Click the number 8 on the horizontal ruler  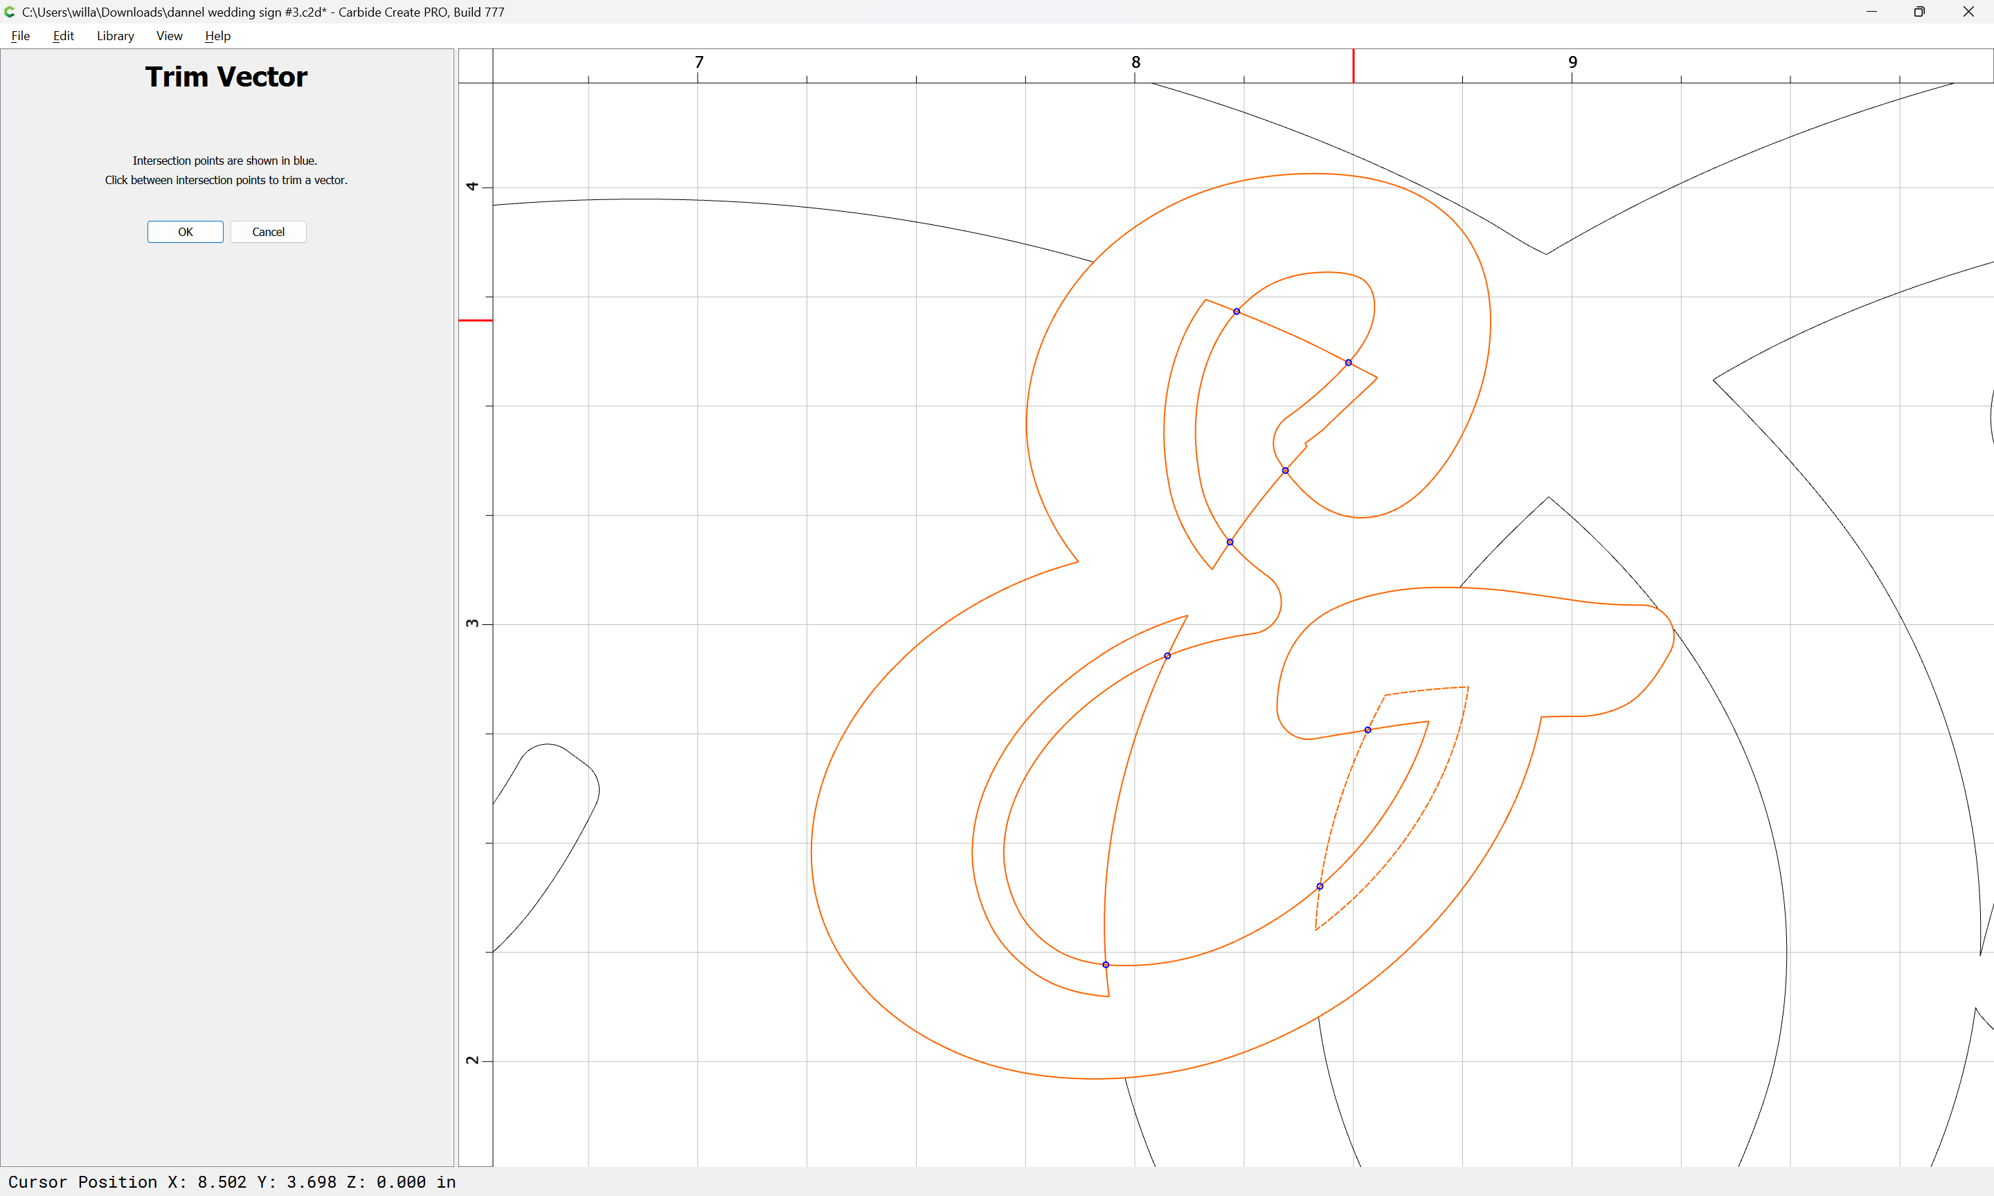pyautogui.click(x=1135, y=62)
